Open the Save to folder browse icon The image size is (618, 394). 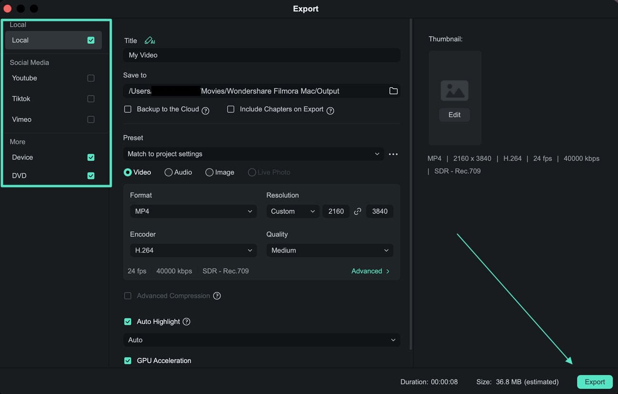coord(393,91)
